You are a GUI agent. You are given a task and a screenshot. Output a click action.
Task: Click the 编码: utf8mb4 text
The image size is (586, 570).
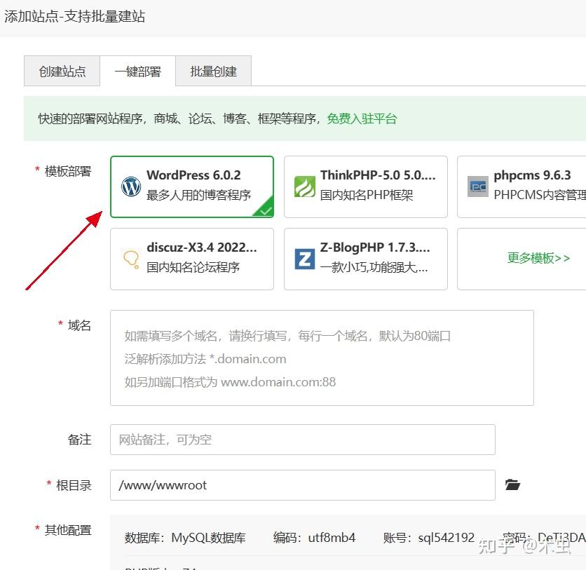click(x=314, y=538)
